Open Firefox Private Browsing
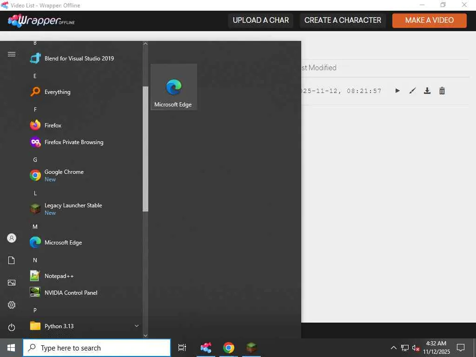 point(85,142)
